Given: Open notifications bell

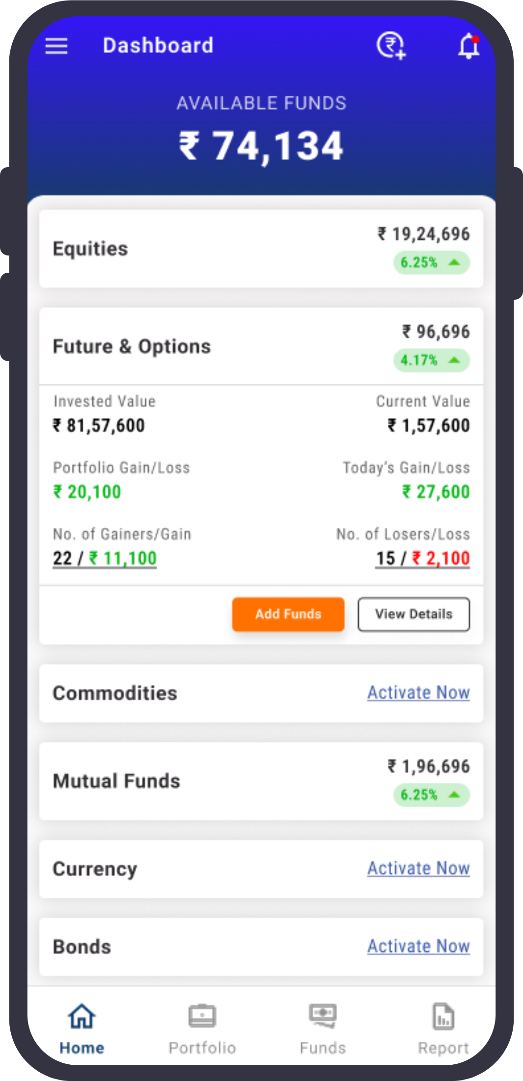Looking at the screenshot, I should 469,46.
